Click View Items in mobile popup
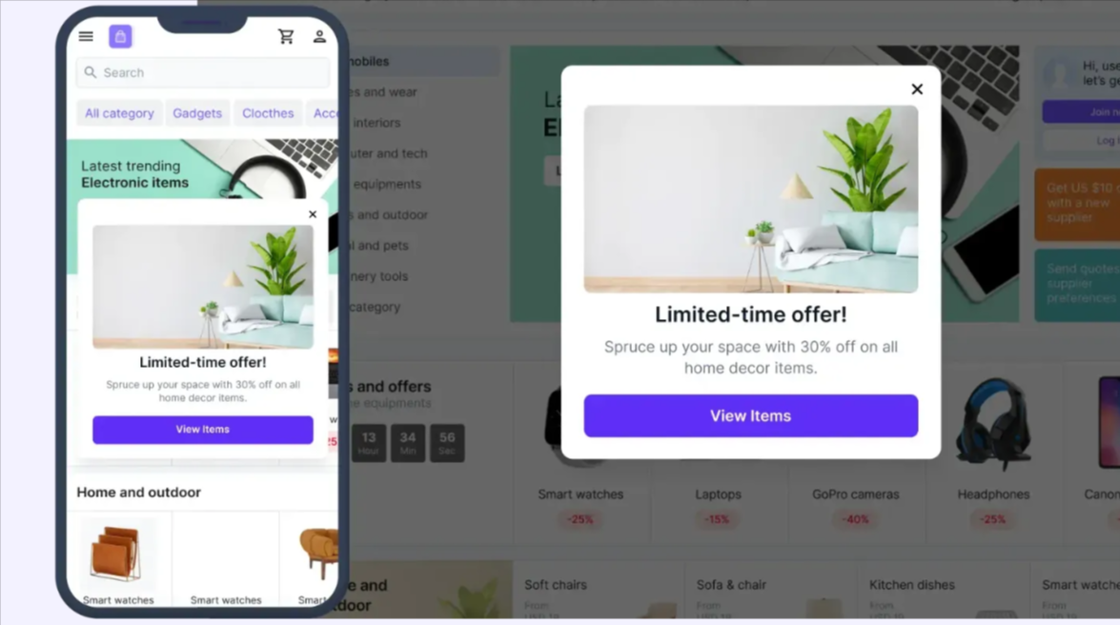Image resolution: width=1120 pixels, height=625 pixels. pyautogui.click(x=203, y=430)
